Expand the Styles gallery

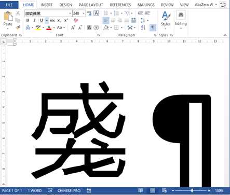pos(166,20)
